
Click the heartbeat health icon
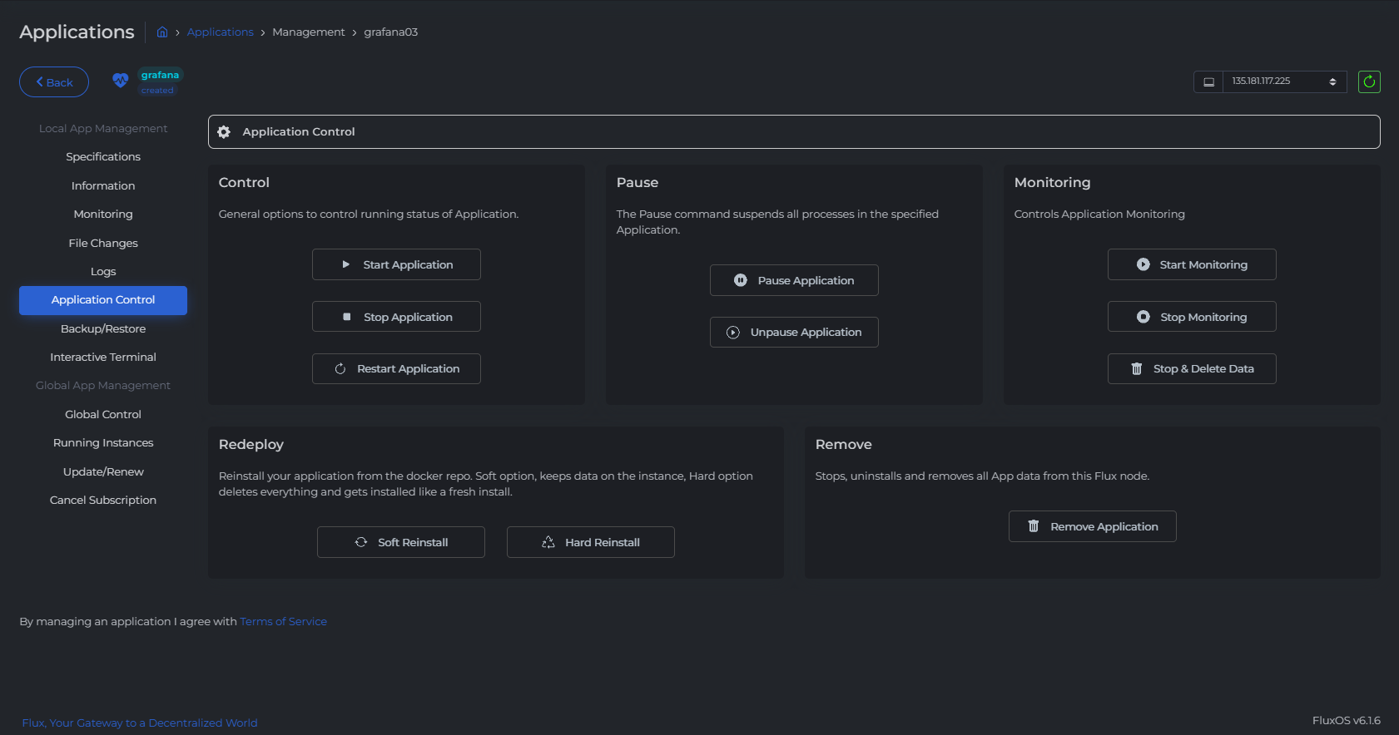pos(121,81)
